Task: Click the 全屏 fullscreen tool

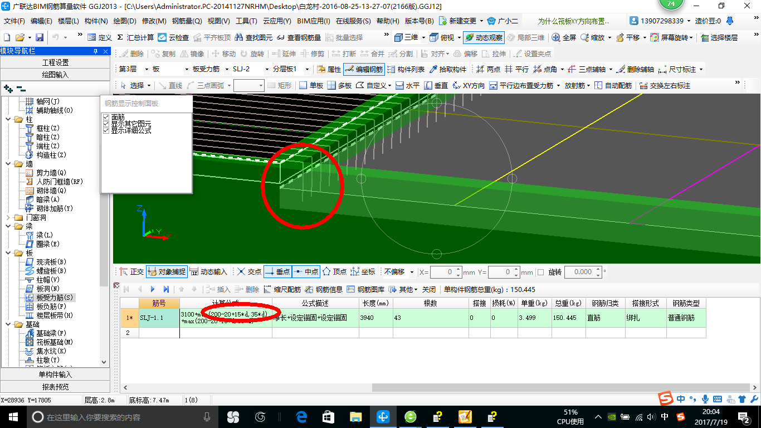Action: [564, 37]
